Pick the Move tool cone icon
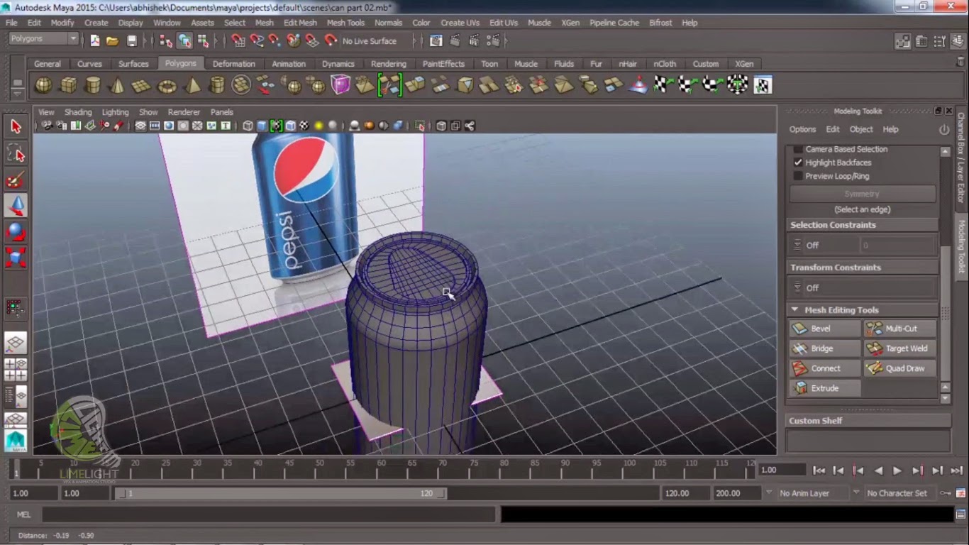Image resolution: width=969 pixels, height=545 pixels. [x=16, y=206]
